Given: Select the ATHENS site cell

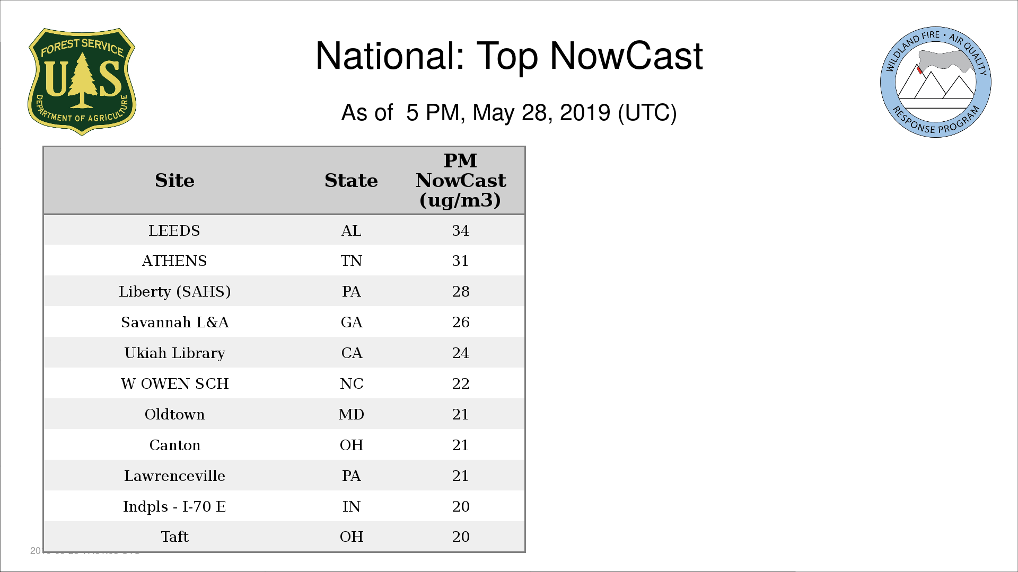Looking at the screenshot, I should pyautogui.click(x=174, y=261).
